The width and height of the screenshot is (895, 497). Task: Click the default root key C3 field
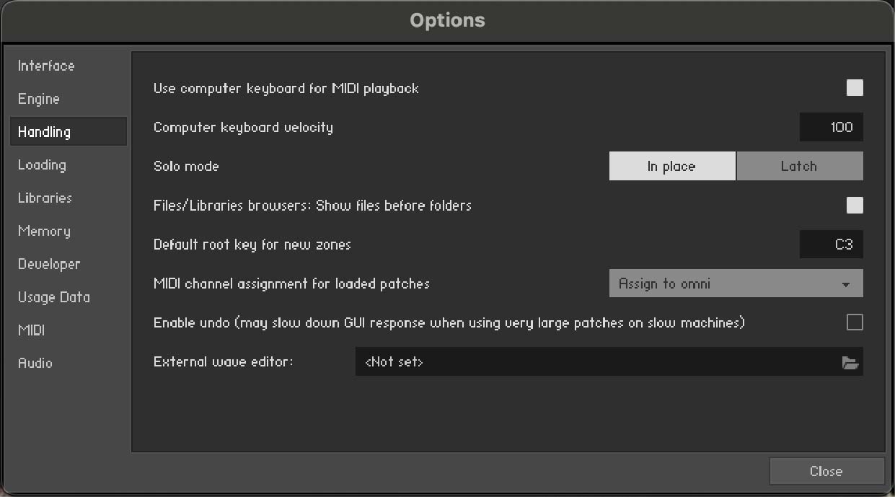pos(831,245)
